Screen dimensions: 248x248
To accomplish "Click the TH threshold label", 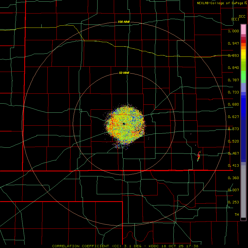I will pos(237,215).
